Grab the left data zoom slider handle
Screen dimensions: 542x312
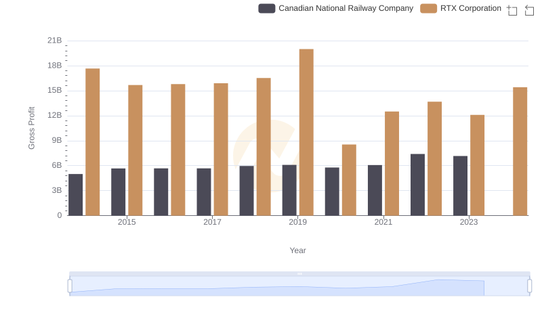70,286
